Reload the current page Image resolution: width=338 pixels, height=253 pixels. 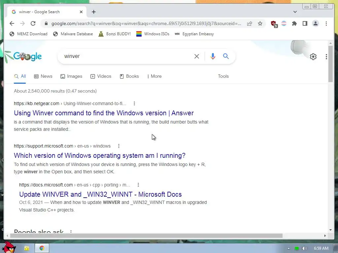pyautogui.click(x=33, y=23)
